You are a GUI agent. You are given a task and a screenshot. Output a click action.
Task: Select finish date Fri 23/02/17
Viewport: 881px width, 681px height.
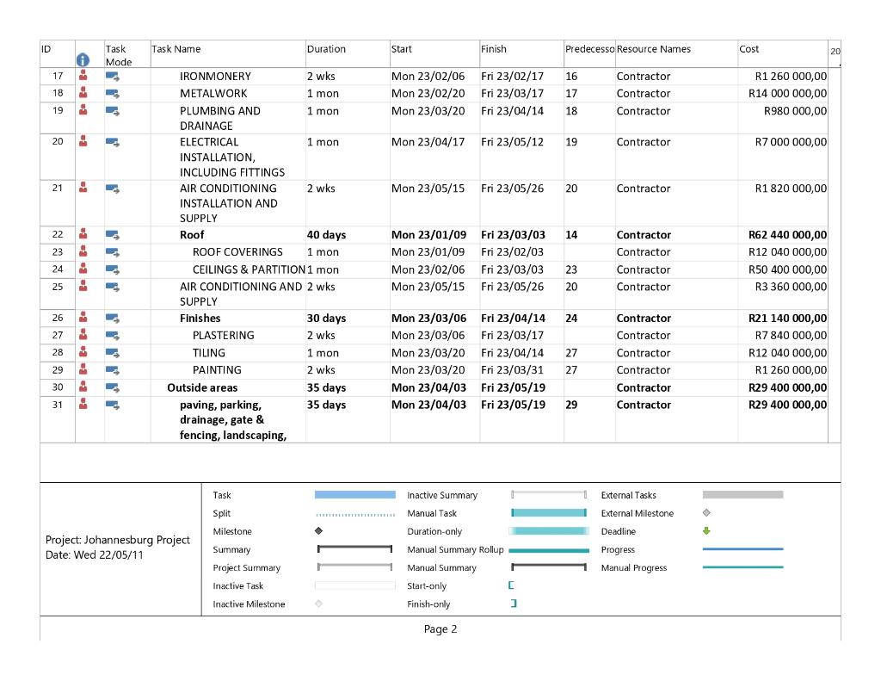(x=512, y=76)
